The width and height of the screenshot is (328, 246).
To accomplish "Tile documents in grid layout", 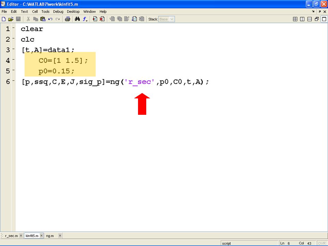I will coord(295,19).
